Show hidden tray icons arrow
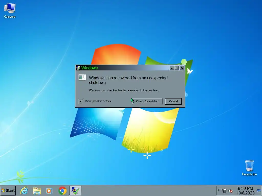The height and width of the screenshot is (196, 262). (219, 190)
